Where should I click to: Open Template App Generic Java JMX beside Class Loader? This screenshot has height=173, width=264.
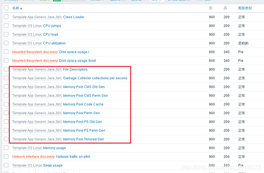tap(37, 17)
